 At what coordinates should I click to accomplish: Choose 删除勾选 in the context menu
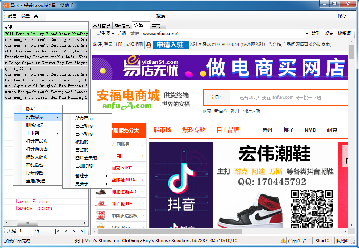tap(38, 125)
